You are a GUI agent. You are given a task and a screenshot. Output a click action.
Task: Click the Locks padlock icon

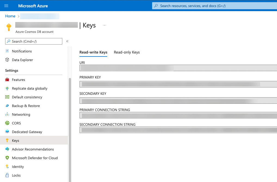point(7,175)
